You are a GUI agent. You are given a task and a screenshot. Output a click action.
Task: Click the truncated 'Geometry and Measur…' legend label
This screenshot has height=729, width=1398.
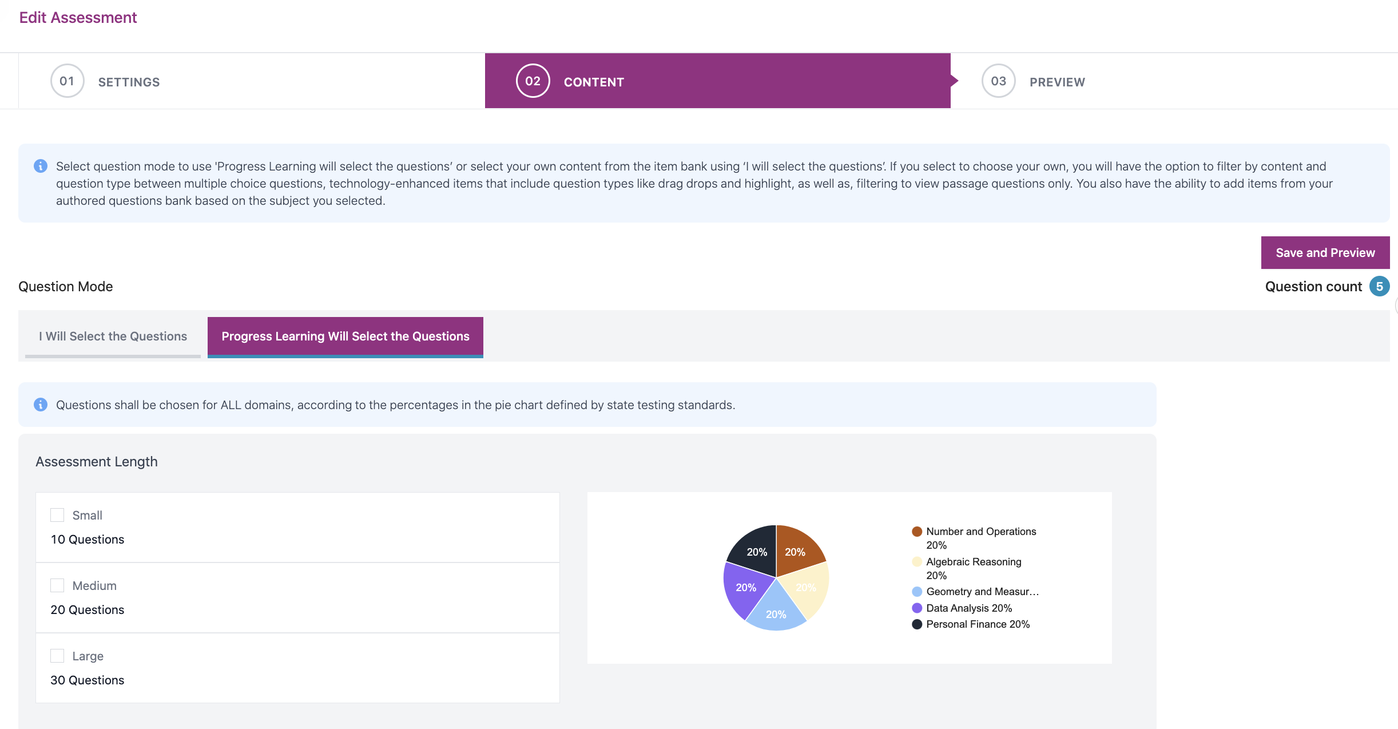982,592
